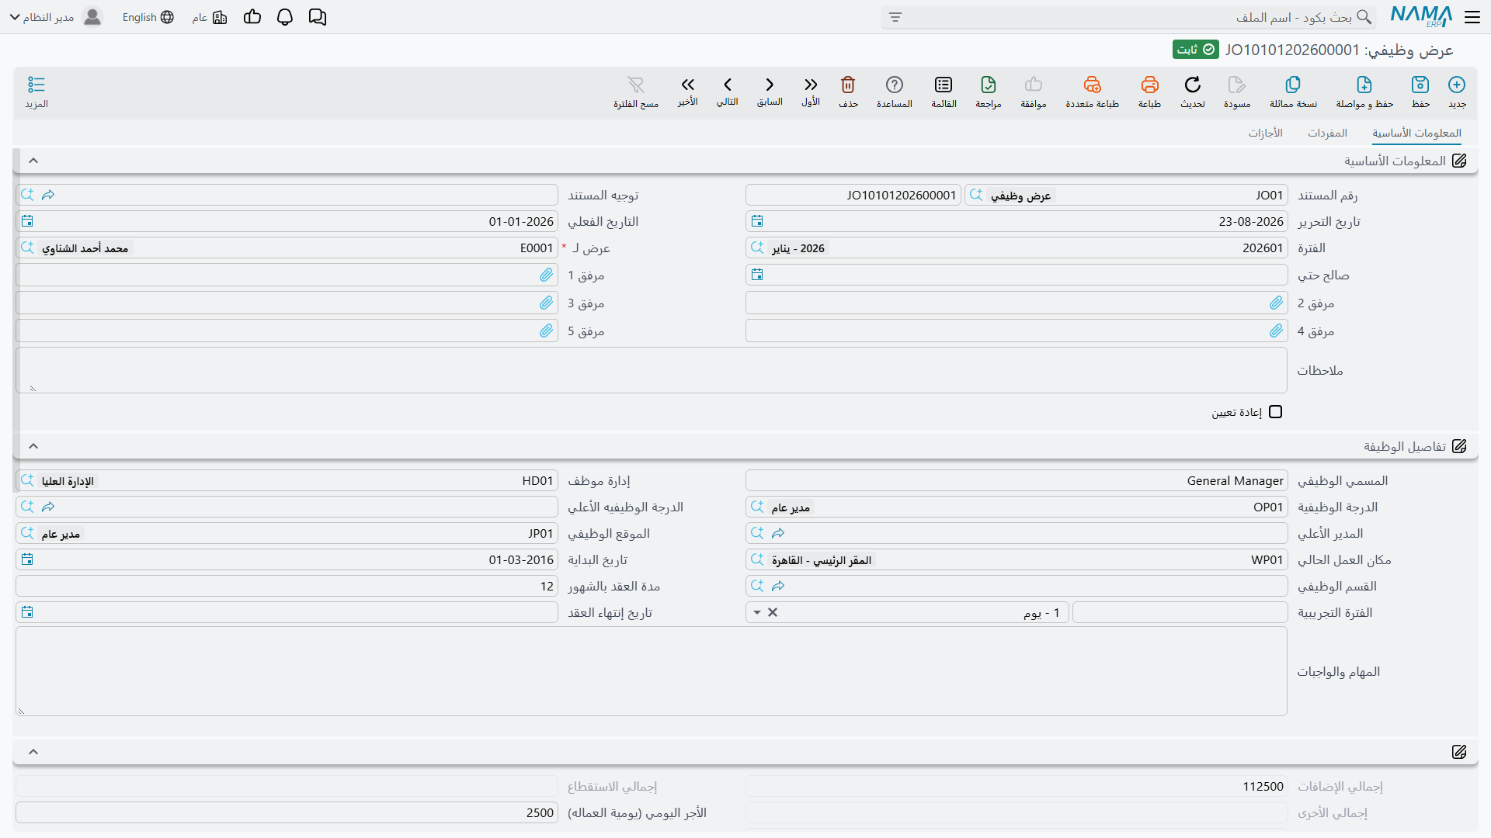Click حفظ و مواصلة (Save and continue) icon

coord(1364,85)
